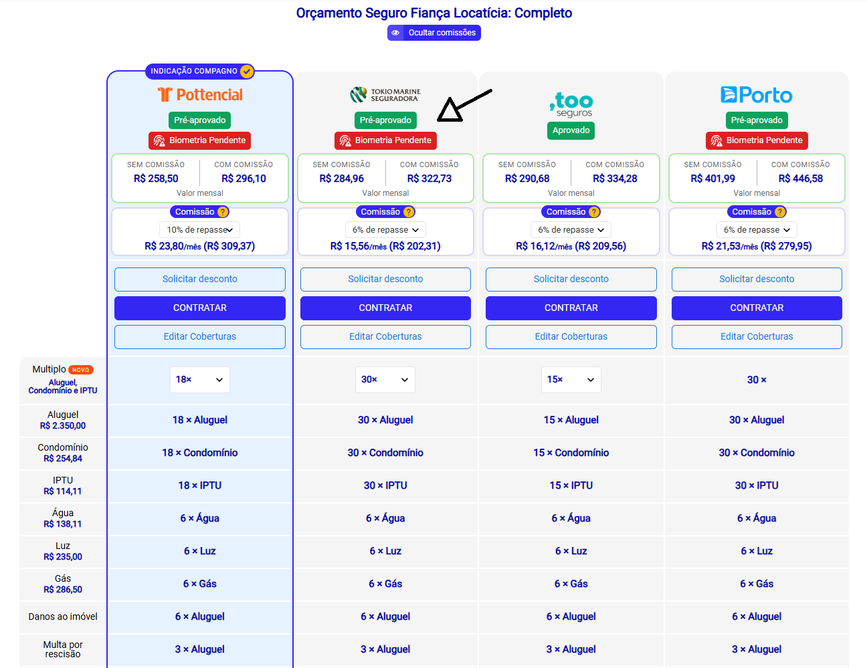Open Comissão help icon in Tokio Marine card
Viewport: 867px width, 668px height.
(x=409, y=212)
